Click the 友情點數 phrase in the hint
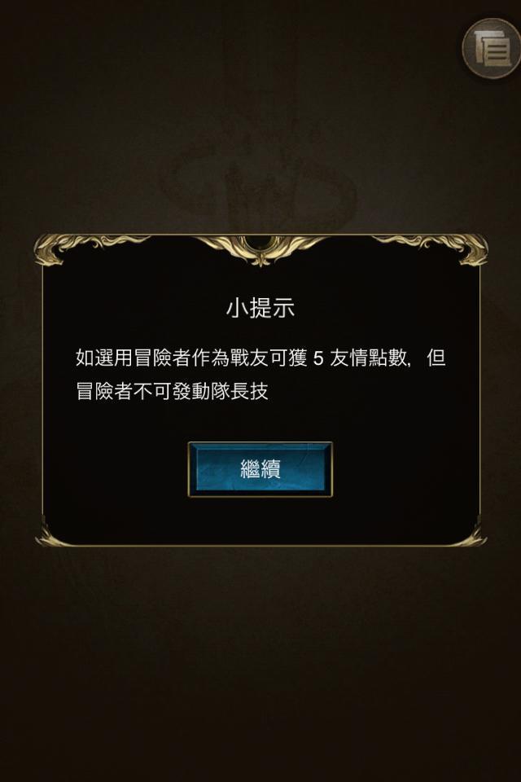 [368, 358]
